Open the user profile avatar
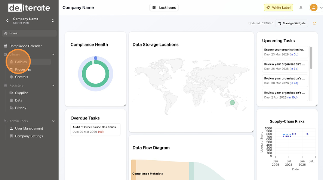Viewport: 323px width, 180px height. click(x=313, y=7)
